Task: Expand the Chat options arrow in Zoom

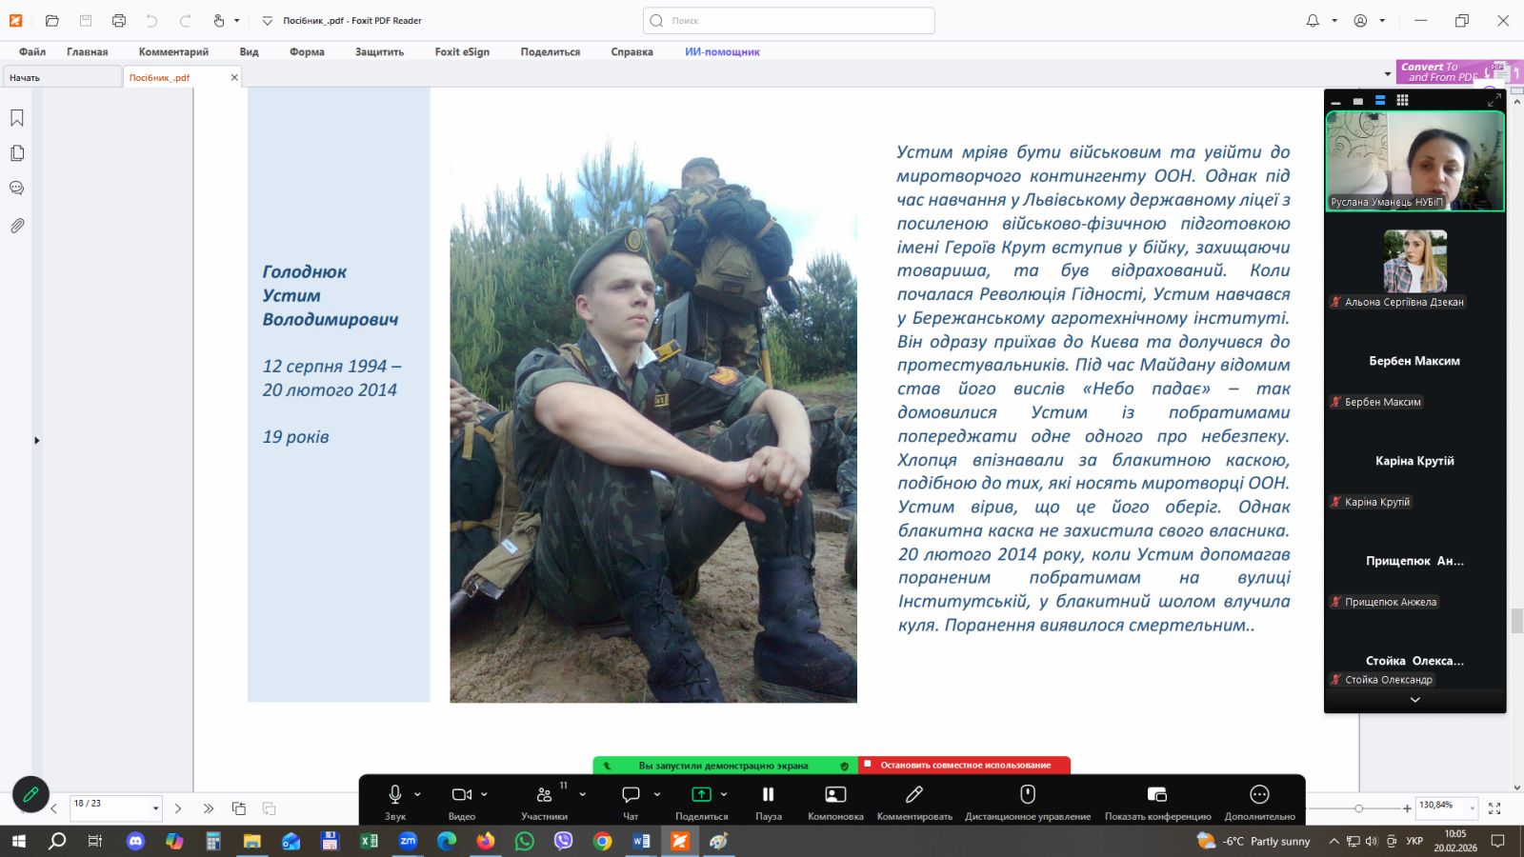Action: tap(656, 794)
